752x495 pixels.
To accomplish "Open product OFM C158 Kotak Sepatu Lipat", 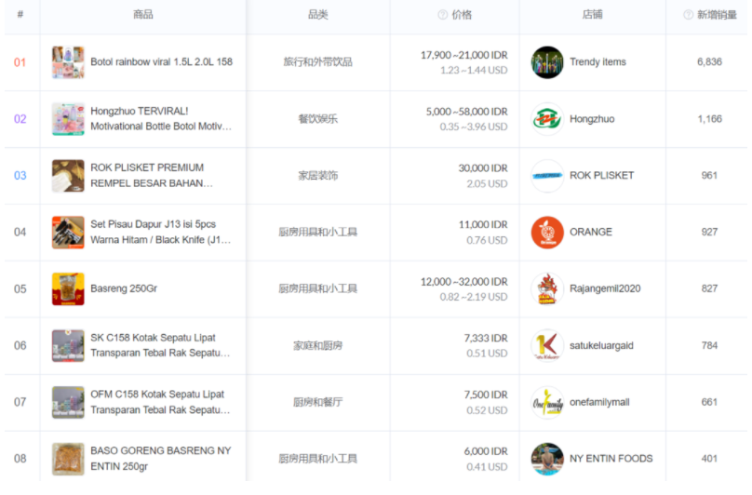I will coord(160,401).
